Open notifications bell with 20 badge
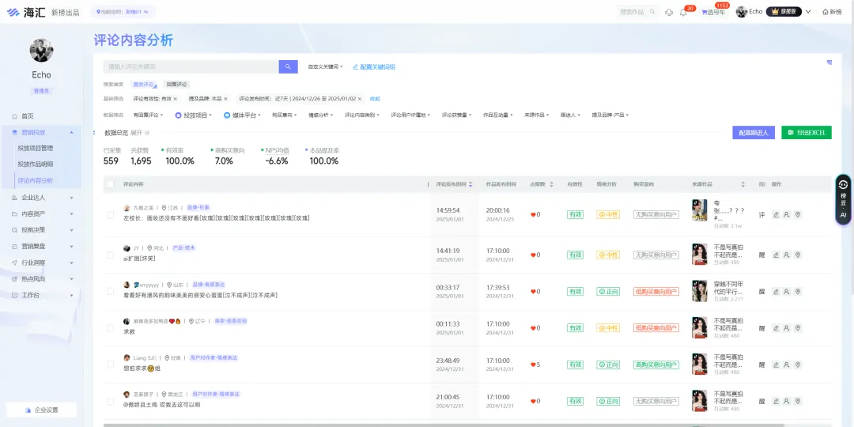Image resolution: width=854 pixels, height=427 pixels. coord(683,12)
